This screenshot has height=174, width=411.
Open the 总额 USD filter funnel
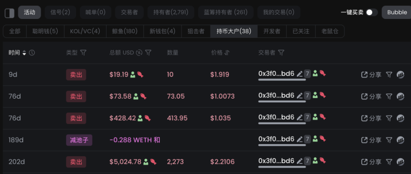[148, 53]
